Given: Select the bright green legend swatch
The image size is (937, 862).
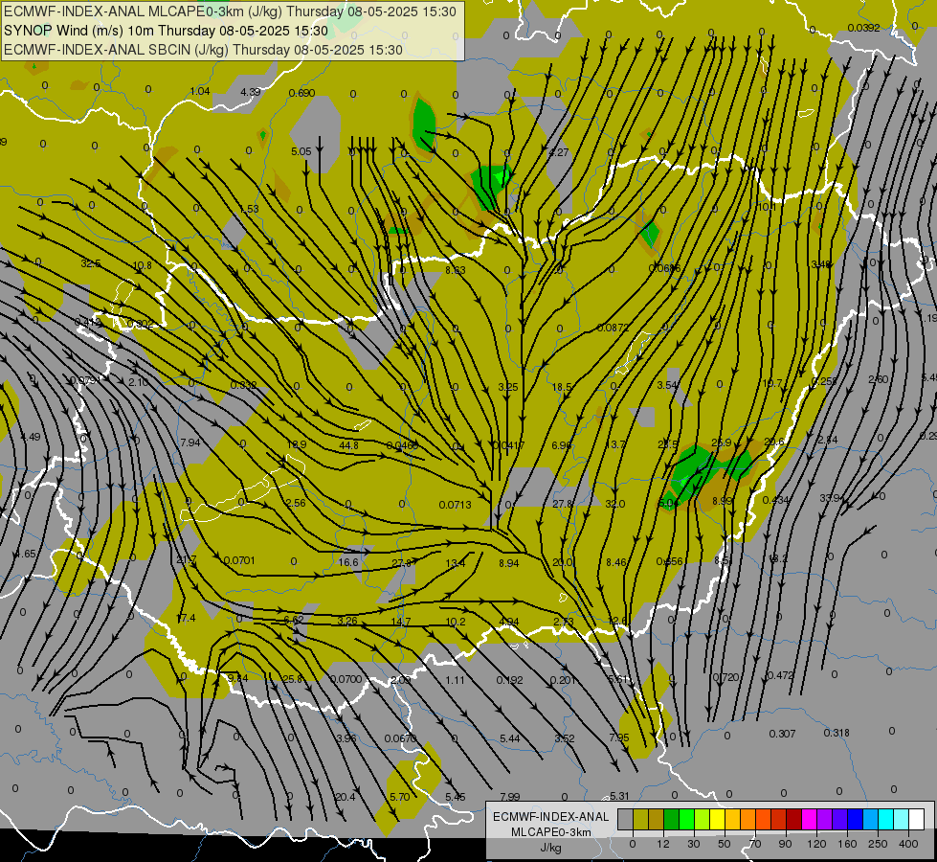Looking at the screenshot, I should [686, 820].
